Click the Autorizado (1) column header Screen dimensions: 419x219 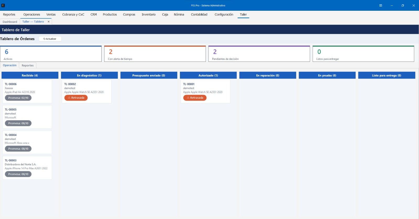(x=208, y=75)
